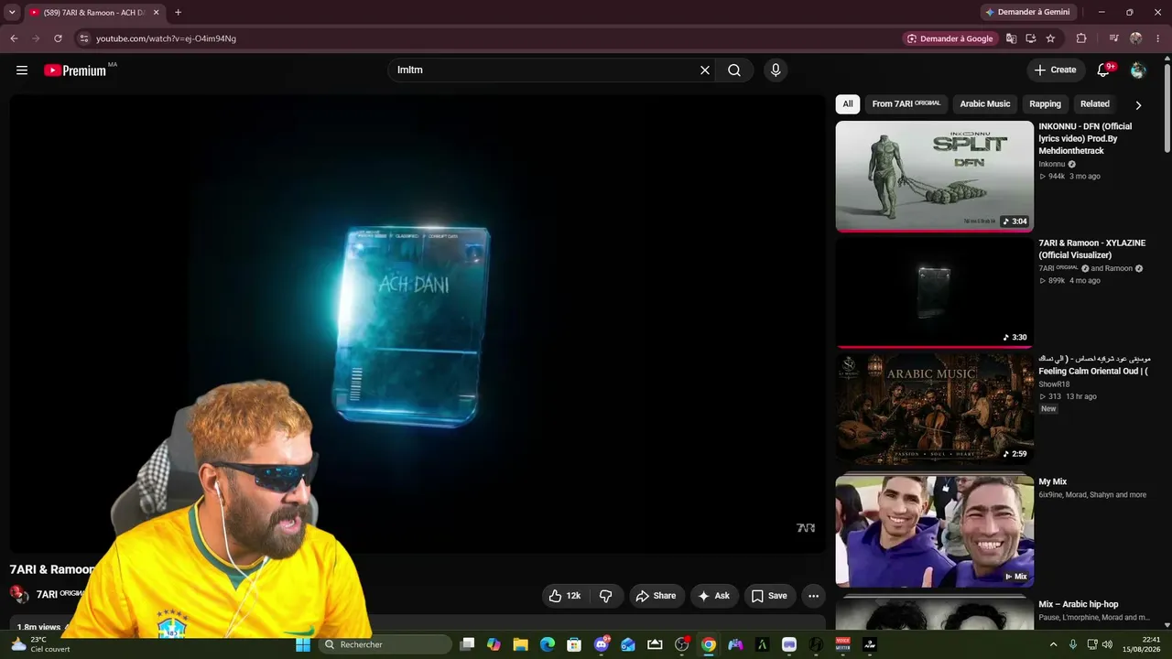
Task: Open Discord from taskbar
Action: click(602, 644)
